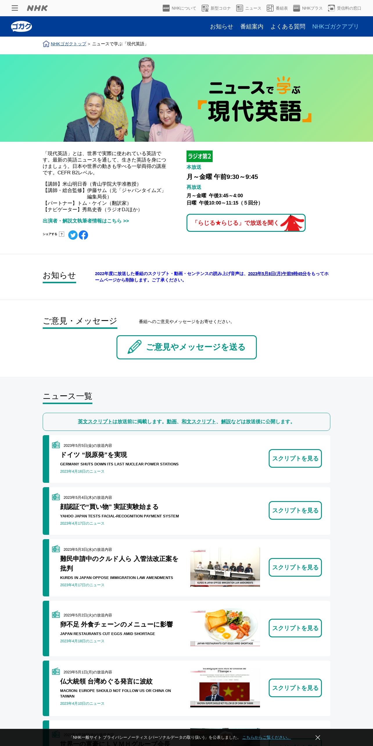This screenshot has height=746, width=373.
Task: Open 仏大統領 台湾めぐる発言に波紋 headline
Action: [x=106, y=681]
